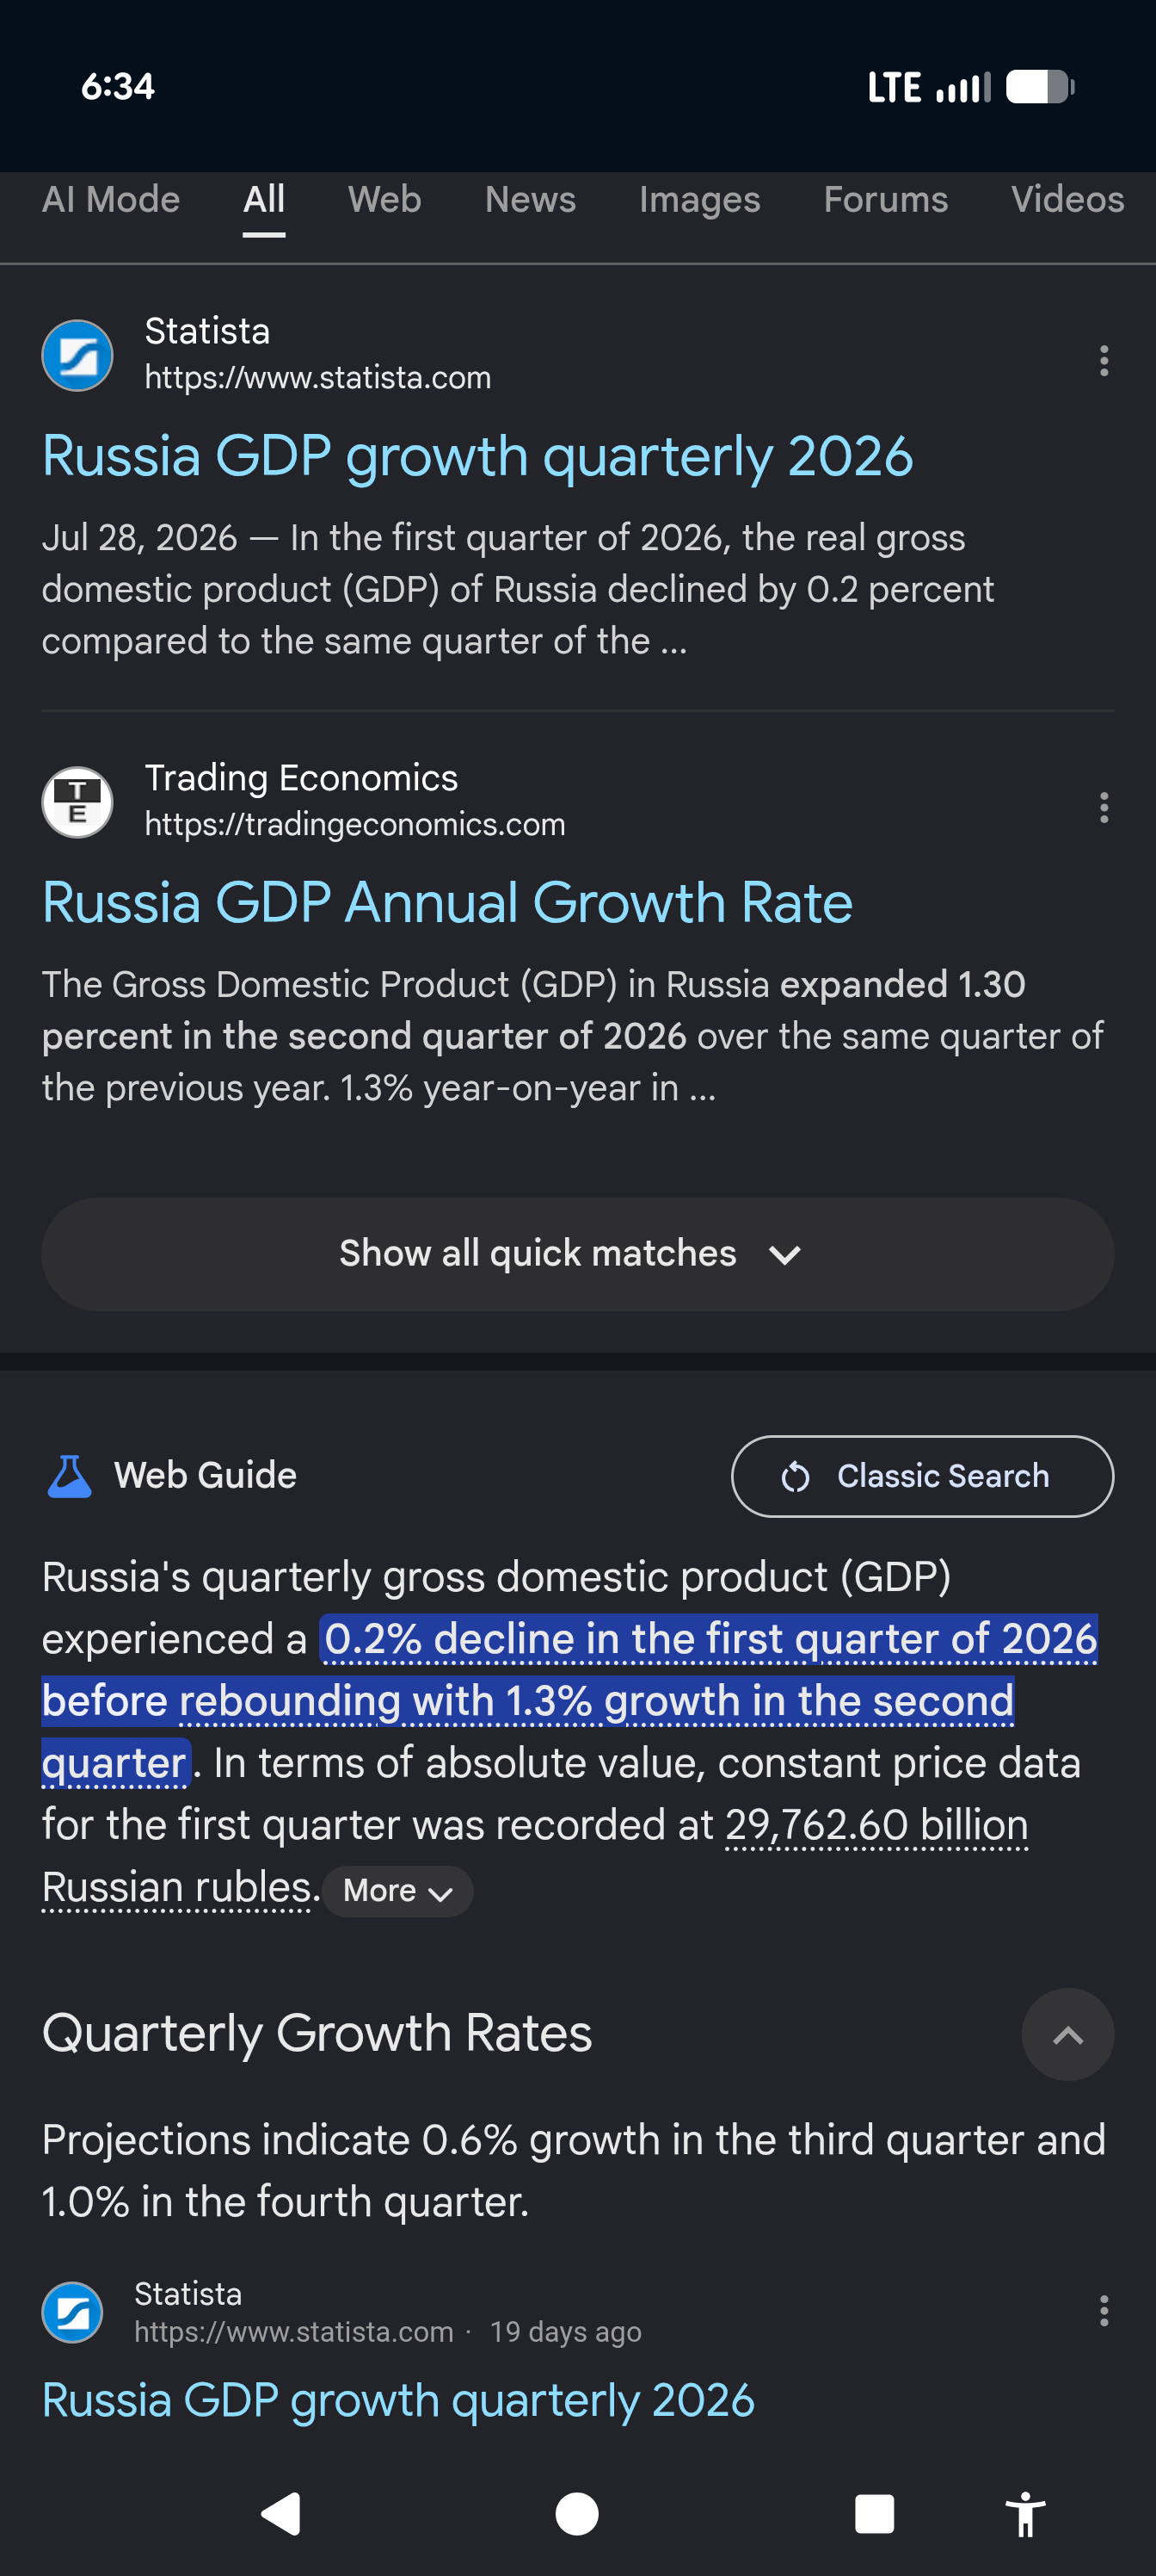1156x2576 pixels.
Task: Tap the accessibility shortcut icon
Action: pos(1025,2514)
